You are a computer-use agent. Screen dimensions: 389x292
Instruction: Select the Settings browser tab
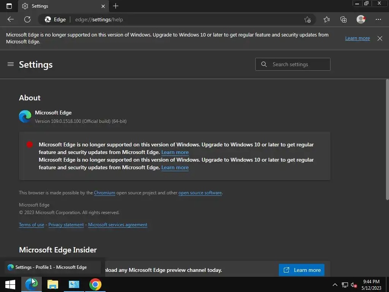64,6
